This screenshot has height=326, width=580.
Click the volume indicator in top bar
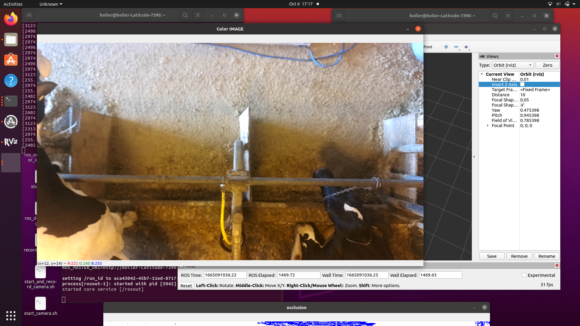click(558, 4)
